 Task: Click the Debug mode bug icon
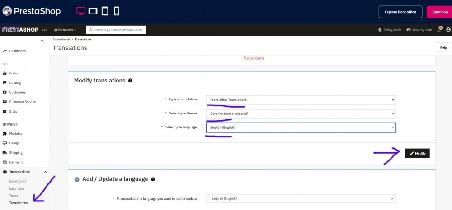380,30
